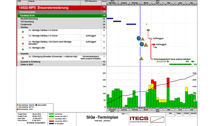Click yellow crane hazard triangle on the data date line
The width and height of the screenshot is (219, 126).
[x=141, y=59]
